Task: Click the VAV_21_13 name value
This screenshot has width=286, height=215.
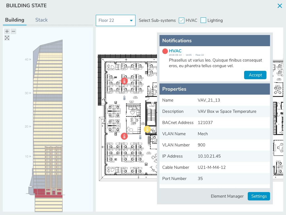Action: (209, 100)
